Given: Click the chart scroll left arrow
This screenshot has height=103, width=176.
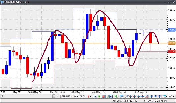Looking at the screenshot, I should tap(2, 96).
